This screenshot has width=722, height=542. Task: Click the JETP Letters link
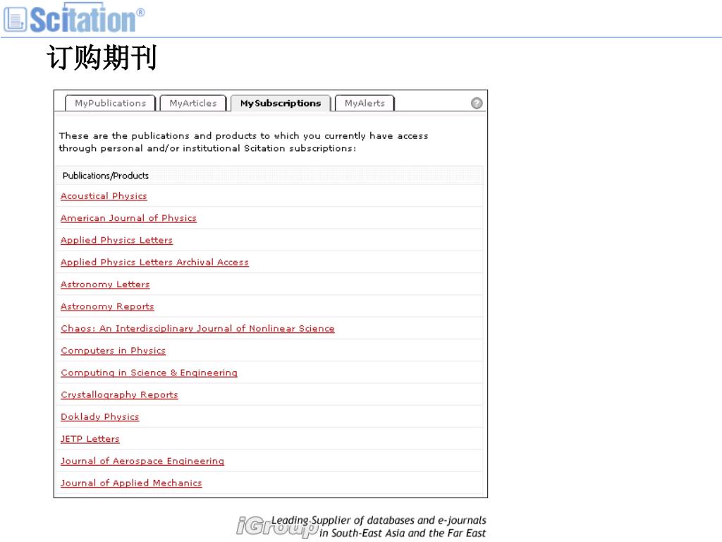[x=90, y=439]
